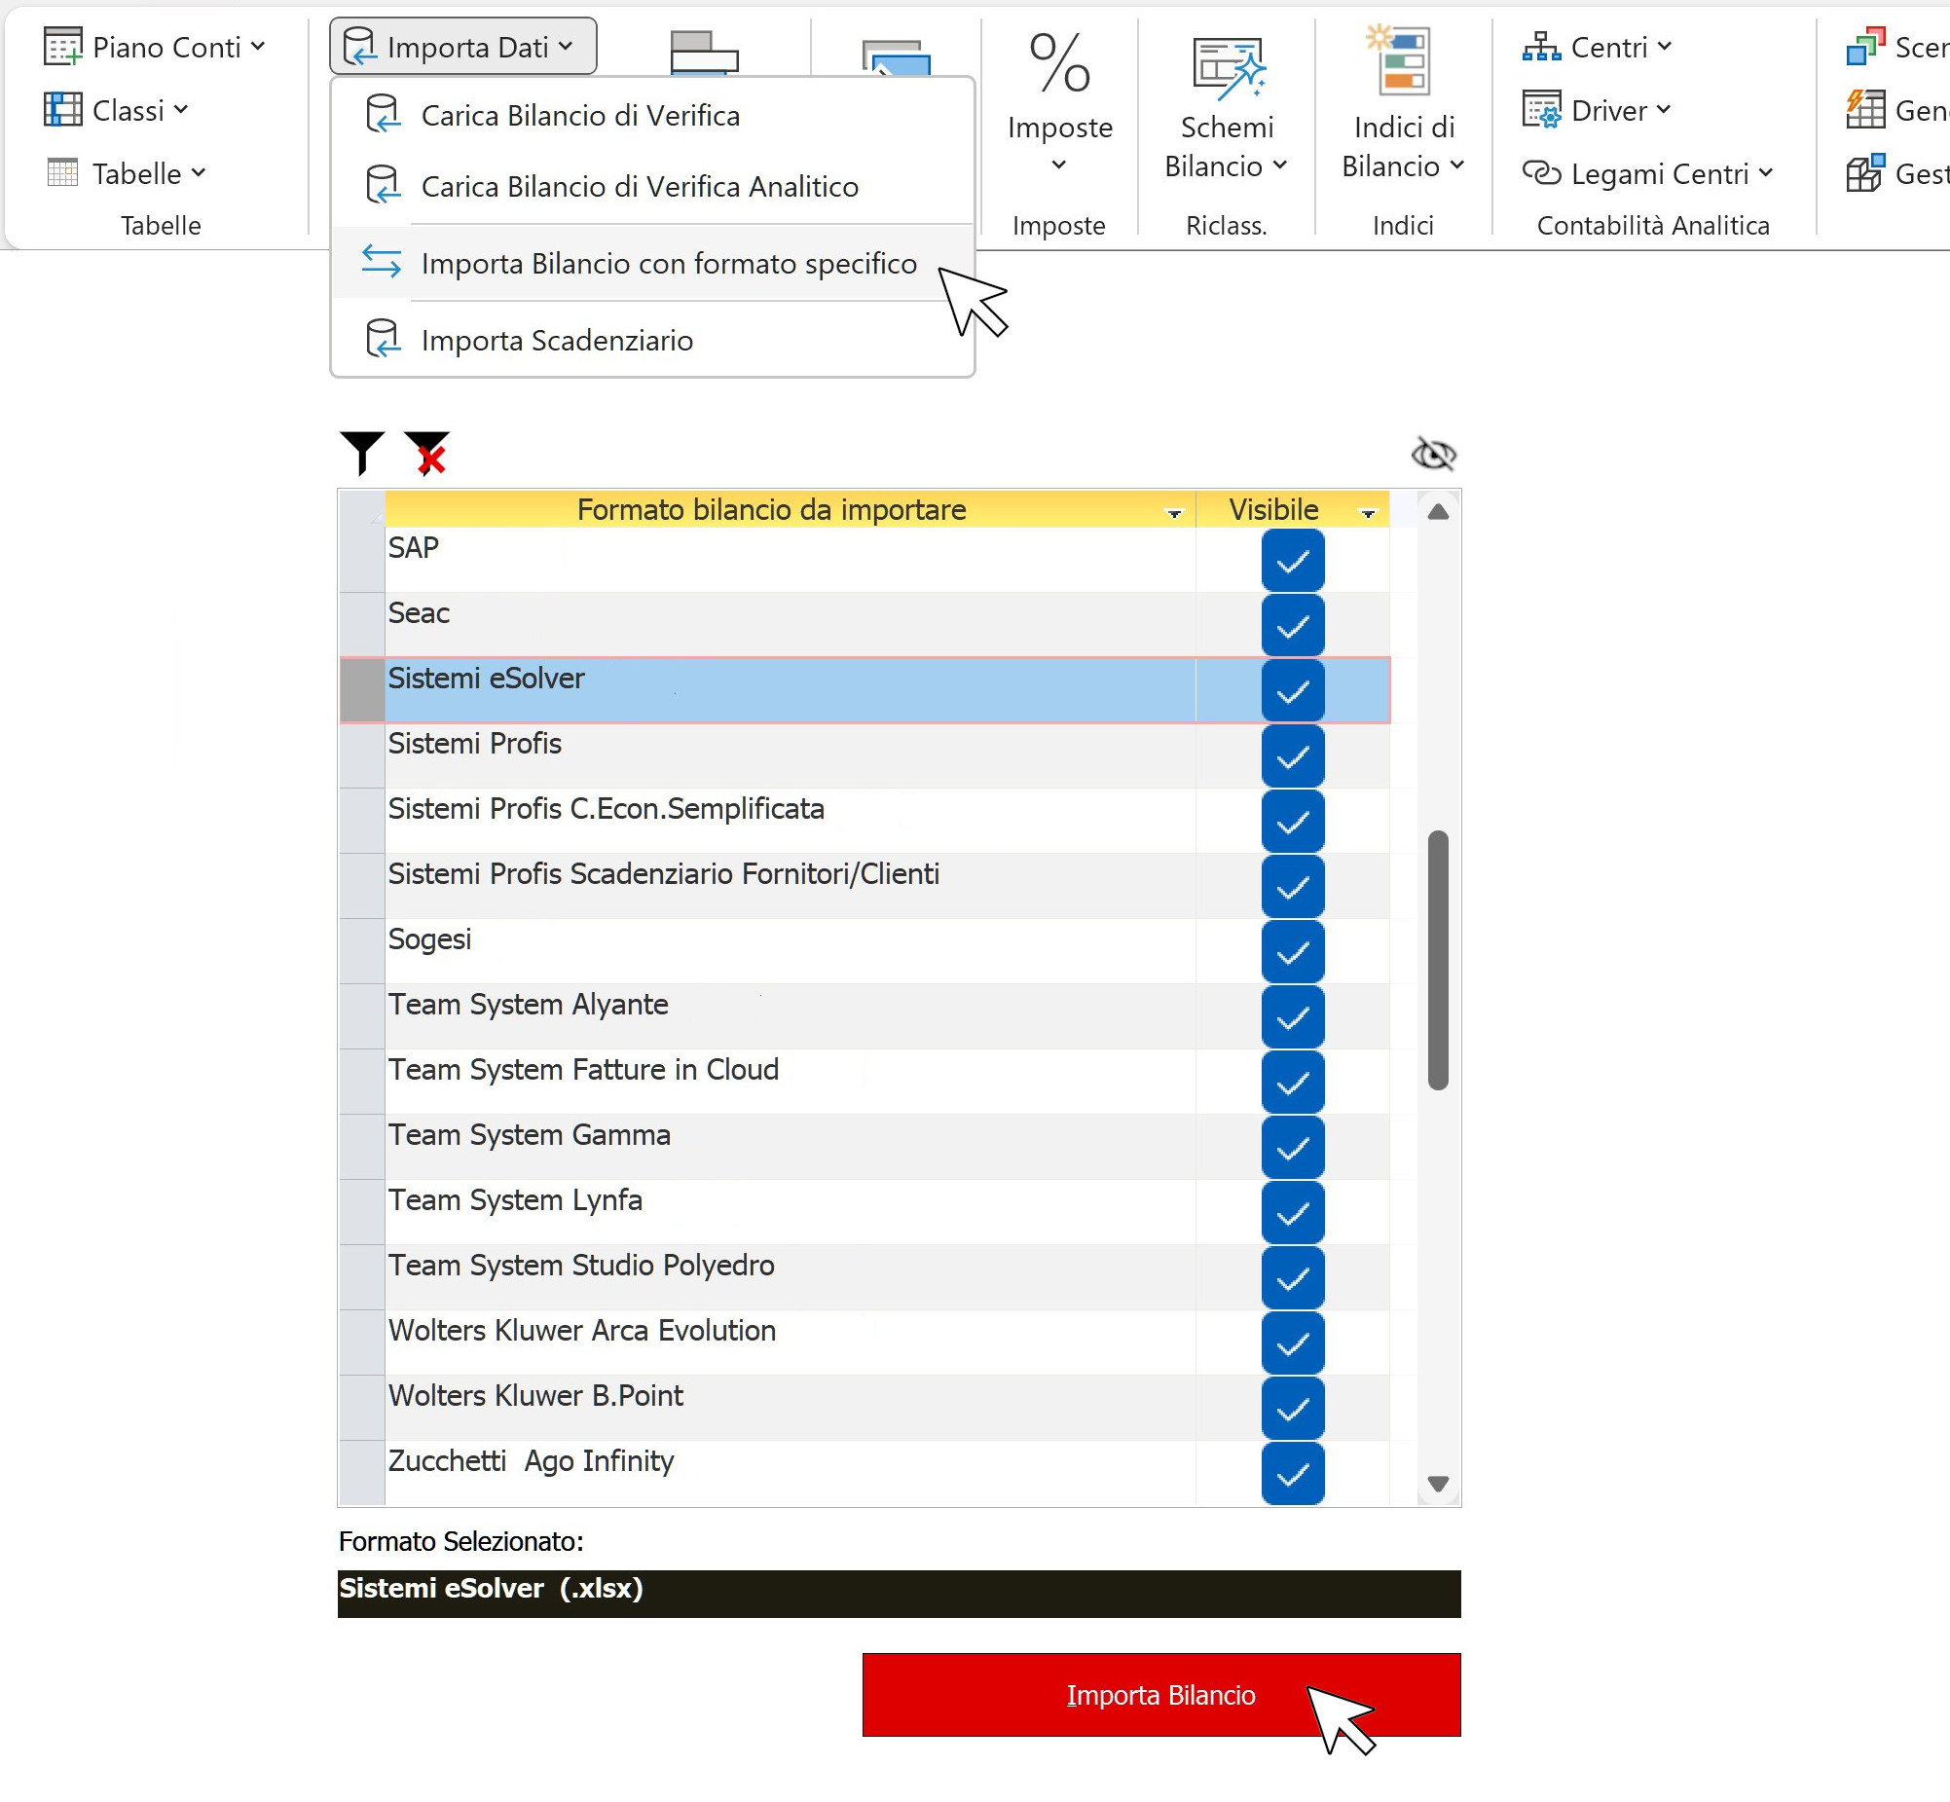Expand the Classi dropdown
This screenshot has height=1802, width=1950.
click(180, 109)
